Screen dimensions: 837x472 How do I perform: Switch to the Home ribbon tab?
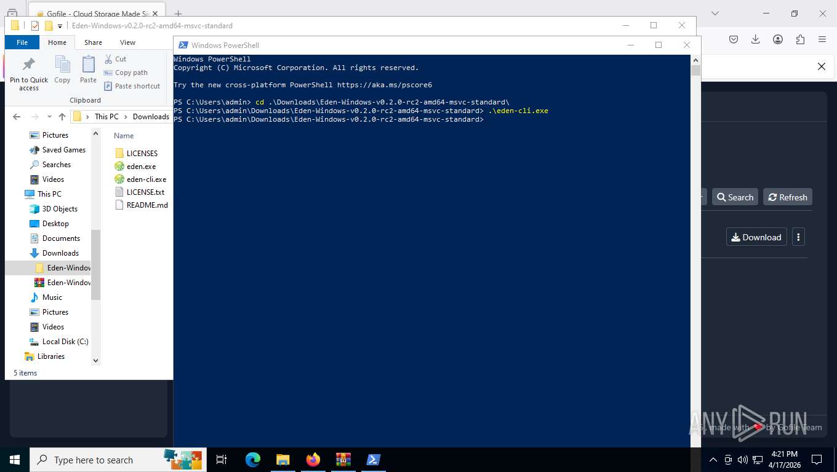tap(57, 42)
